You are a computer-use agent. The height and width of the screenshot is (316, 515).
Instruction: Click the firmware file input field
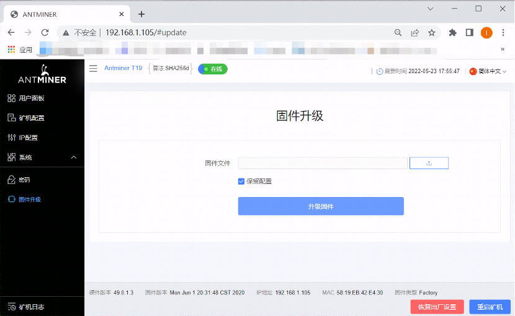(323, 163)
